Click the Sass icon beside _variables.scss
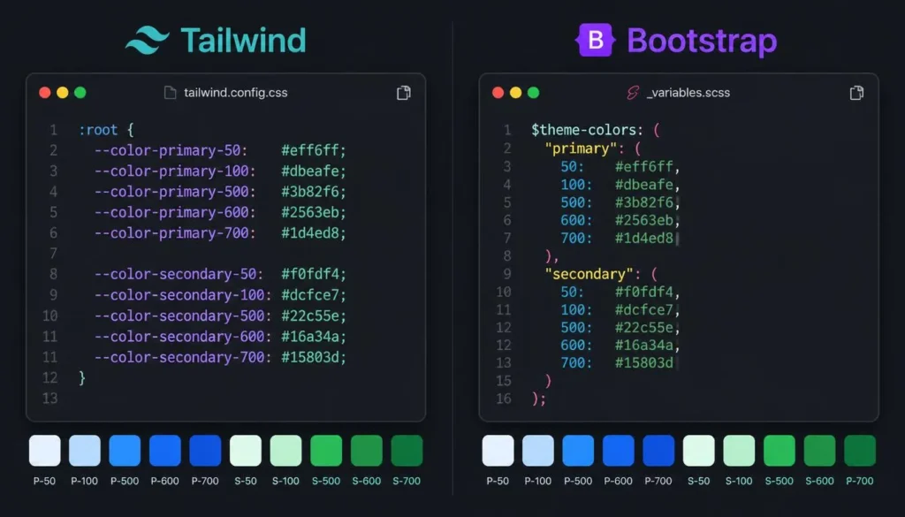The width and height of the screenshot is (905, 517). click(633, 93)
